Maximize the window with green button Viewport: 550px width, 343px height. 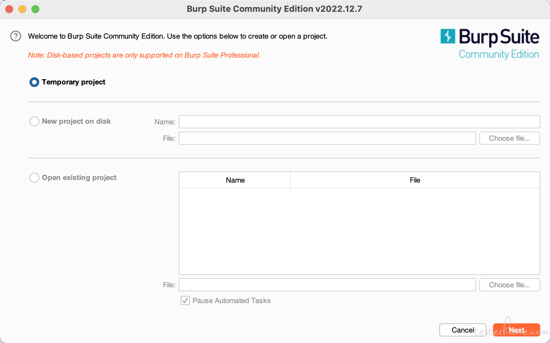35,9
